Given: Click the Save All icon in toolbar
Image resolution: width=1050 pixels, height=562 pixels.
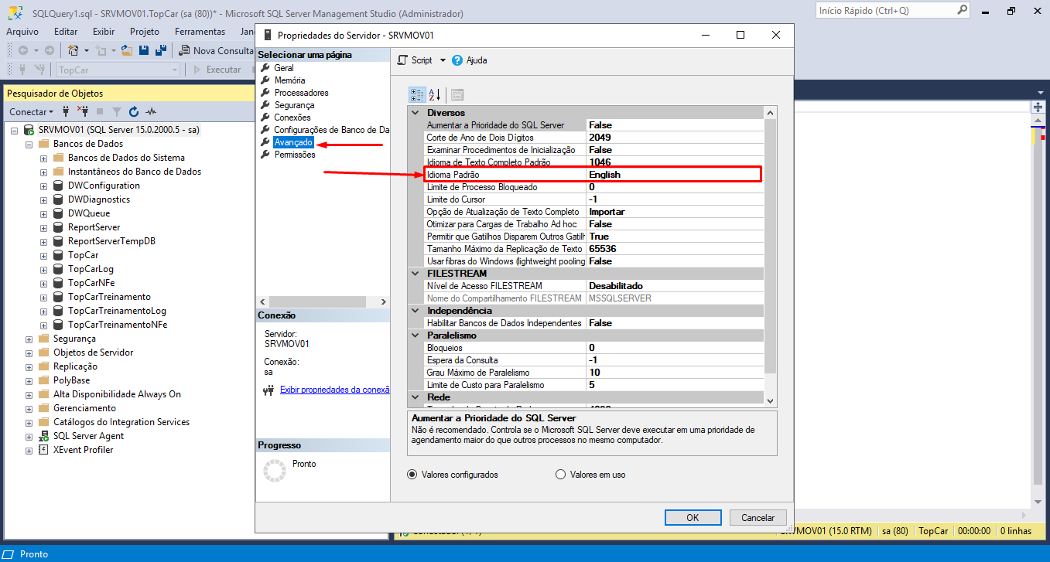Looking at the screenshot, I should tap(161, 50).
